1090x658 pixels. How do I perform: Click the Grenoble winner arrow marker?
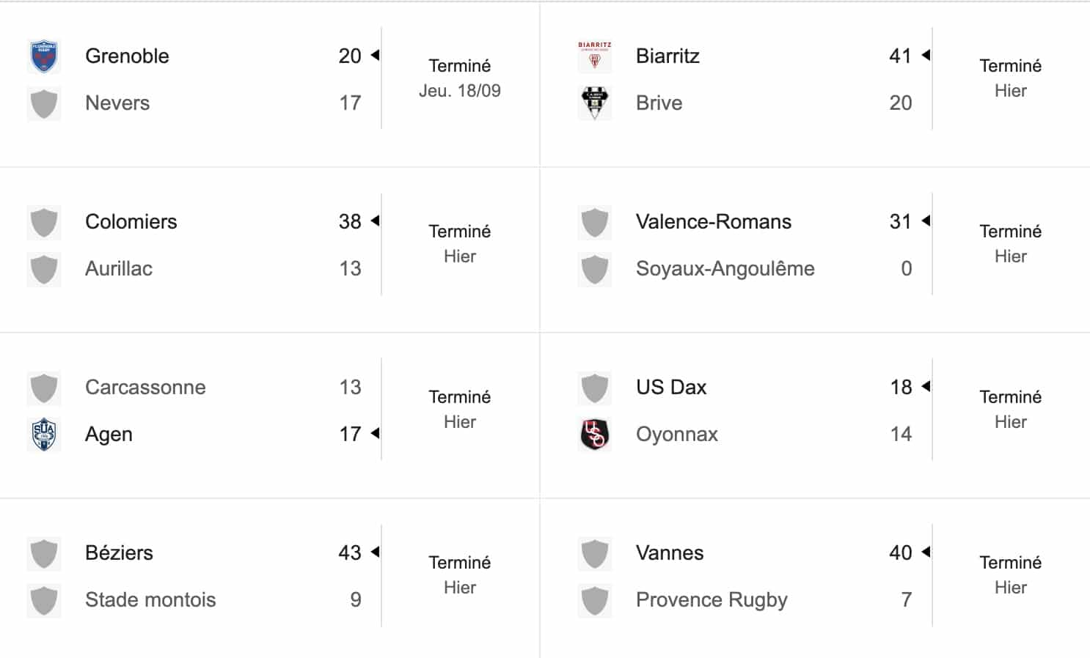[x=375, y=55]
